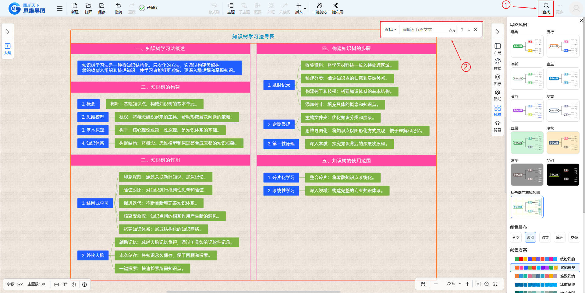This screenshot has height=293, width=585.
Task: Select the 分支 color arrangement option
Action: (516, 238)
